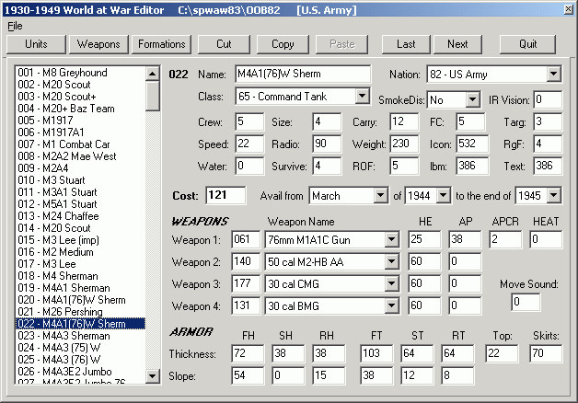This screenshot has width=578, height=403.
Task: Click the Icon number field
Action: click(x=472, y=144)
